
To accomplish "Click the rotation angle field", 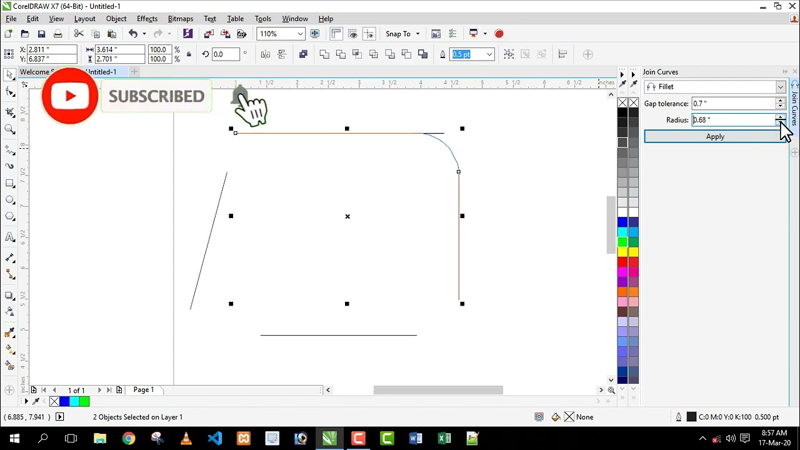I will (x=226, y=54).
